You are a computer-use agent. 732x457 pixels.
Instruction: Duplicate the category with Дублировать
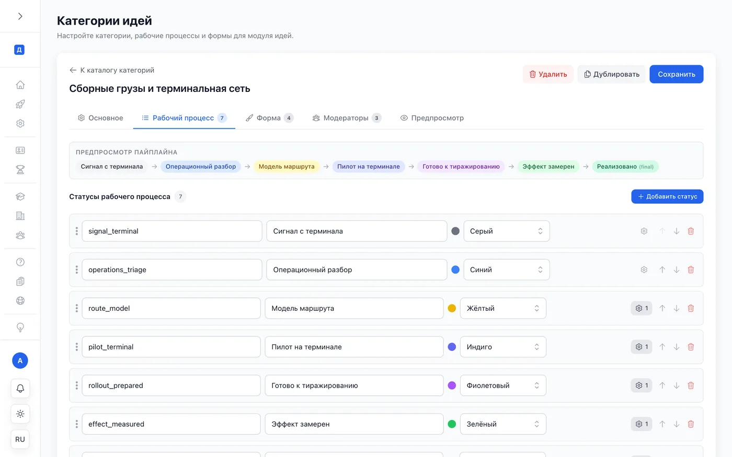point(611,74)
